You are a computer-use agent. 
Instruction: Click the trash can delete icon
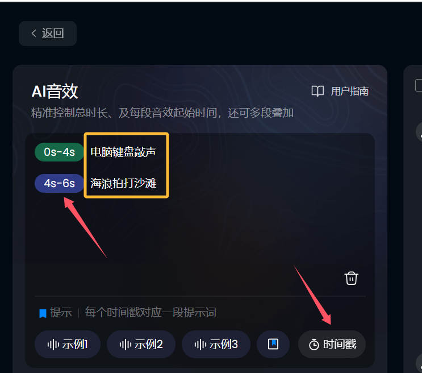[351, 279]
